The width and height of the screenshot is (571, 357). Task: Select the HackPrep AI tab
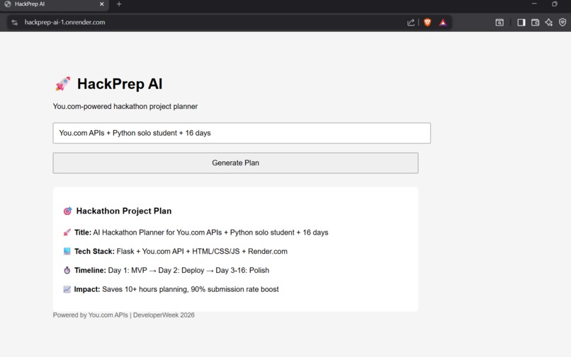[x=54, y=4]
